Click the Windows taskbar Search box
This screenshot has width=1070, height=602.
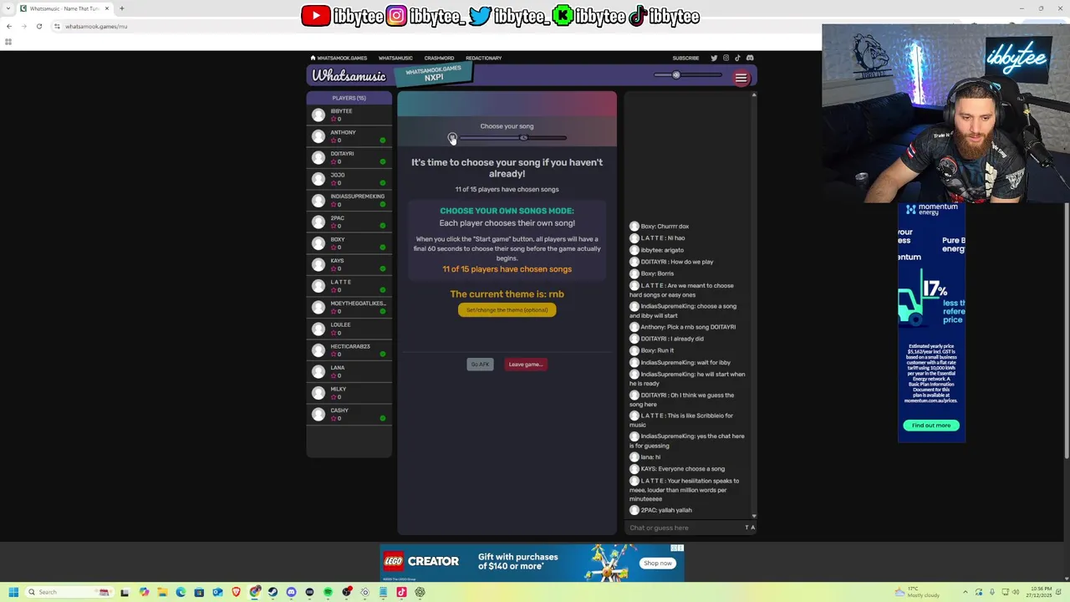69,592
